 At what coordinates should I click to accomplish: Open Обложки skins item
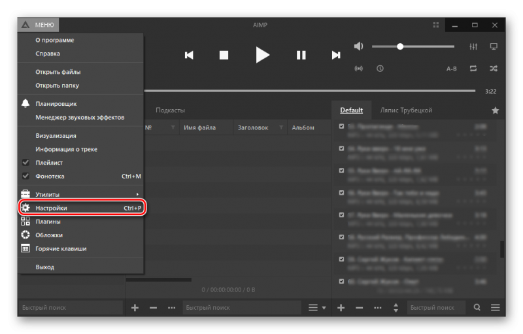[x=80, y=235]
